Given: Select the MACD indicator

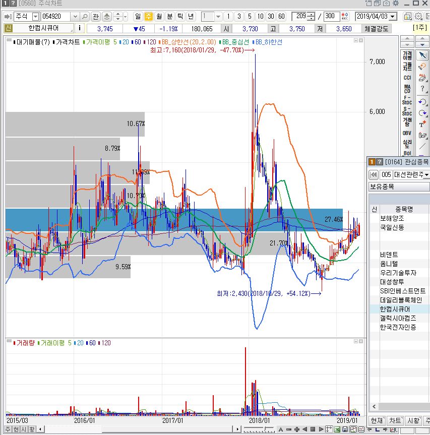Looking at the screenshot, I should click(407, 89).
